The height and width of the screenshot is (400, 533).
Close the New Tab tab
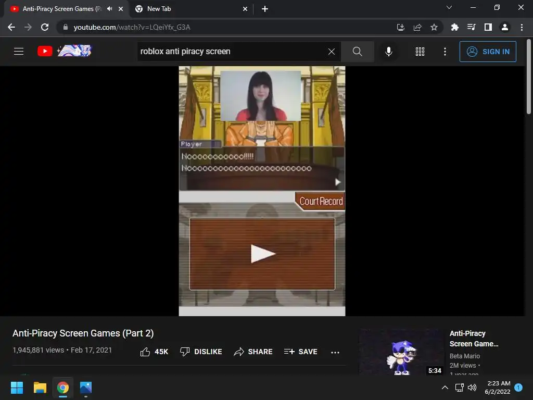tap(245, 9)
